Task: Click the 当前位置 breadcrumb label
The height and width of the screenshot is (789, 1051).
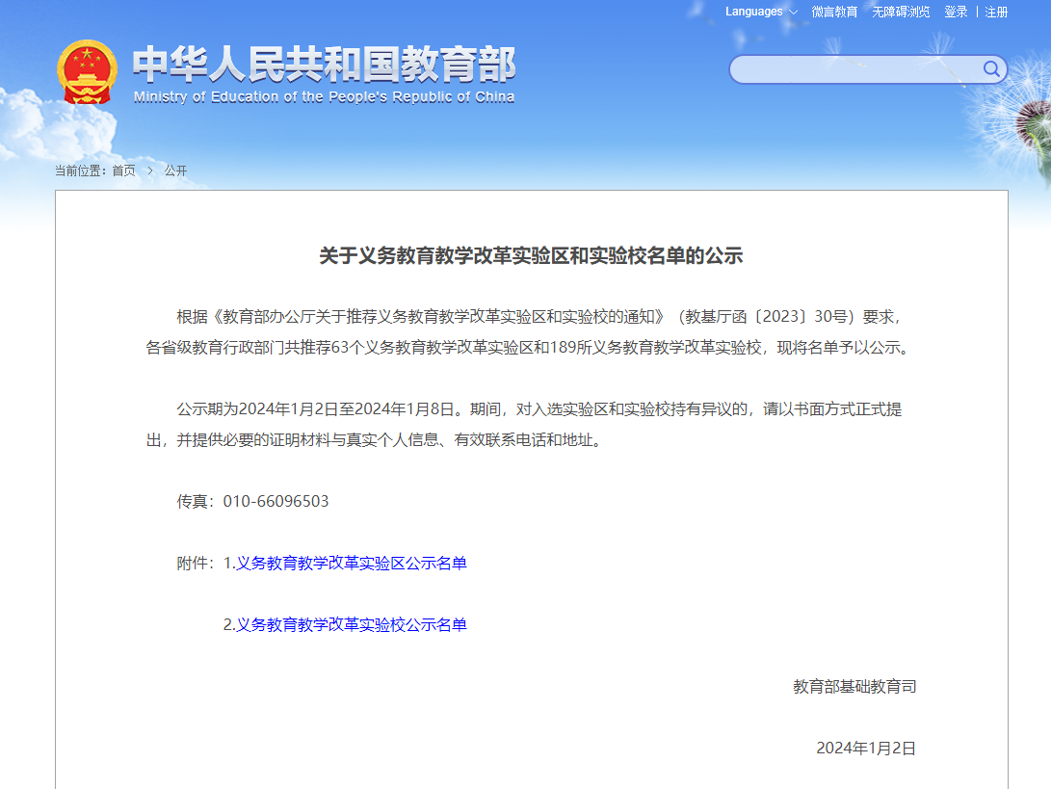Action: coord(80,171)
